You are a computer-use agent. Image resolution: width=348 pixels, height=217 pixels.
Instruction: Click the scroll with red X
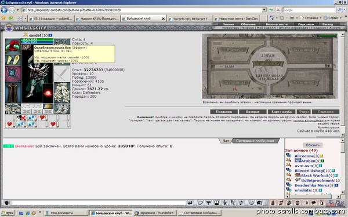(x=21, y=118)
